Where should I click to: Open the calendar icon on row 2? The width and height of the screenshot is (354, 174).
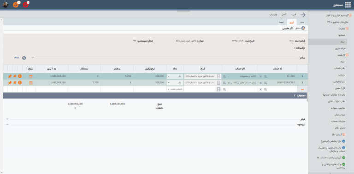(x=31, y=83)
